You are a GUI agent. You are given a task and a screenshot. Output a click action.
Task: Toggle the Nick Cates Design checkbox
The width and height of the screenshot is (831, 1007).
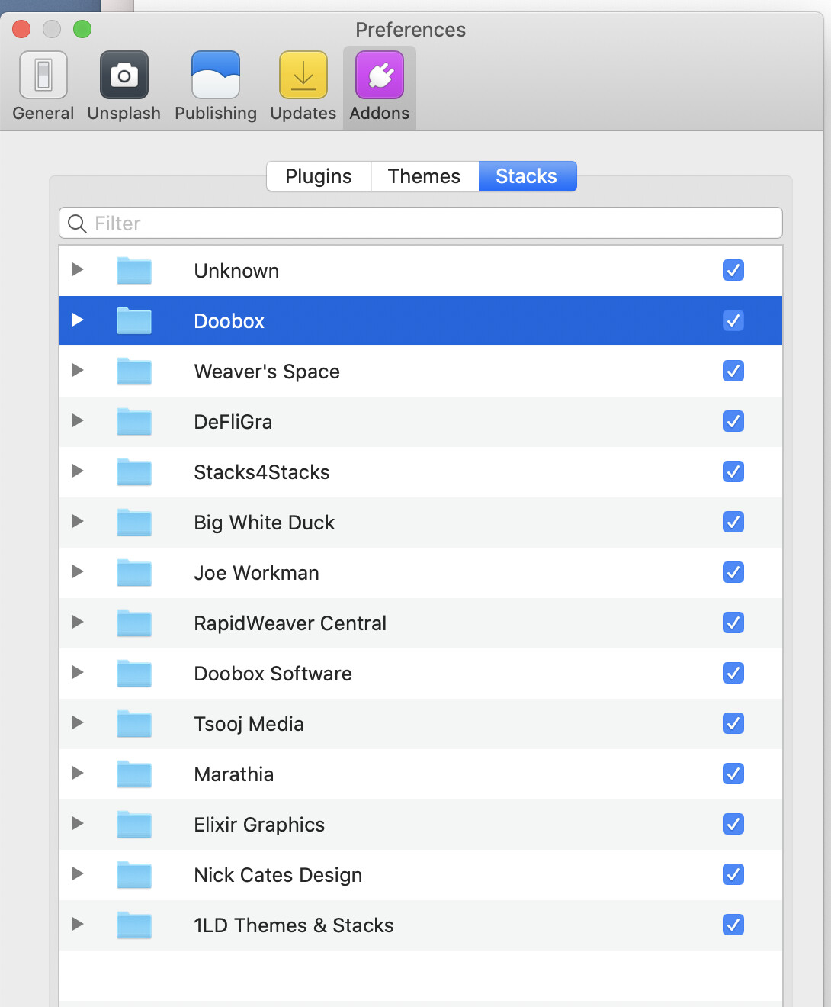tap(733, 874)
